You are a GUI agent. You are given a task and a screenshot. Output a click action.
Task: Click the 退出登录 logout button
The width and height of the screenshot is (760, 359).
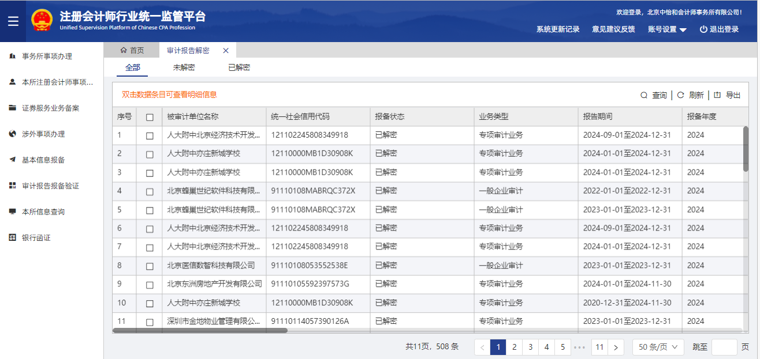[719, 29]
